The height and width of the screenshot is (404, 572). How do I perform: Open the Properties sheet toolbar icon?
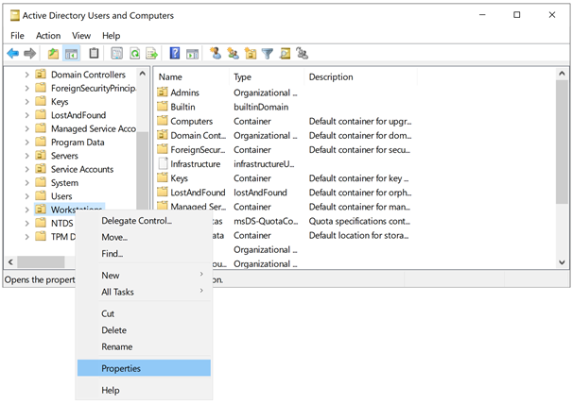116,54
